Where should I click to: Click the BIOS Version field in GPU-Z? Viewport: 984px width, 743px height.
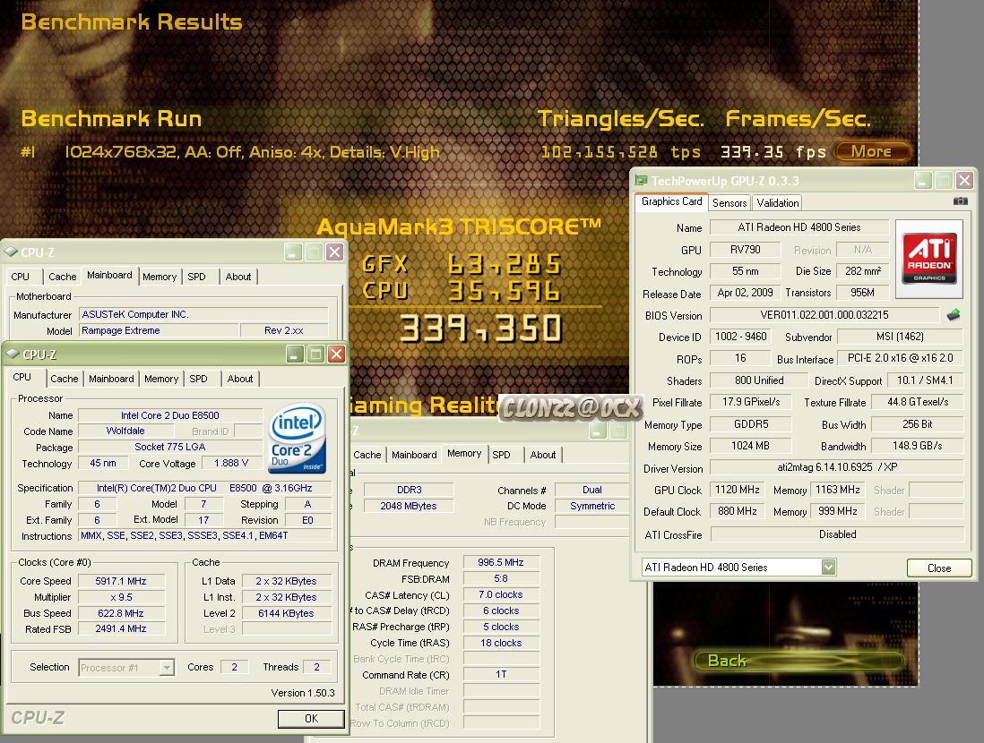[824, 315]
